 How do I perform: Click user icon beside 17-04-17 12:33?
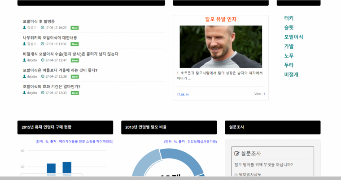tap(24, 92)
